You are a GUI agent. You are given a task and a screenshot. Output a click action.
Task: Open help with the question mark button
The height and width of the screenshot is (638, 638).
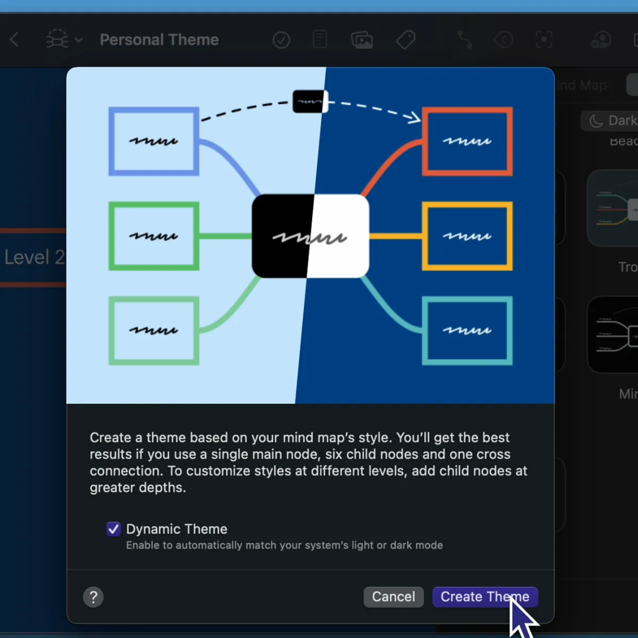pyautogui.click(x=93, y=597)
